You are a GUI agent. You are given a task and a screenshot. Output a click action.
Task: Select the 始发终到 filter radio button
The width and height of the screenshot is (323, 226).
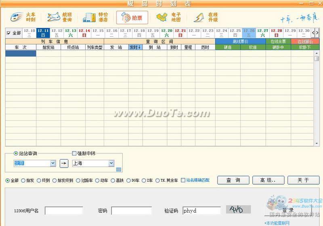click(x=55, y=180)
